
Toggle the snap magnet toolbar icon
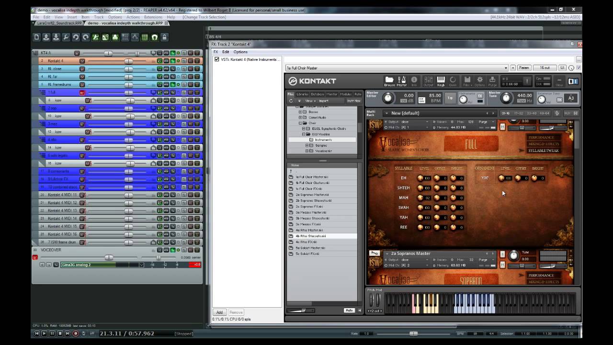pyautogui.click(x=155, y=37)
